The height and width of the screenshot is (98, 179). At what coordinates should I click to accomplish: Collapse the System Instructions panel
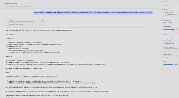coord(3,4)
